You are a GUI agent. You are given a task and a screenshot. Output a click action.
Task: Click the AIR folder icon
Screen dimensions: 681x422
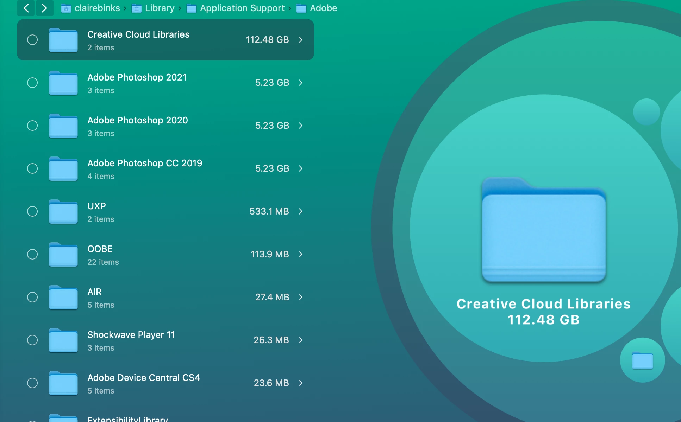pos(63,298)
